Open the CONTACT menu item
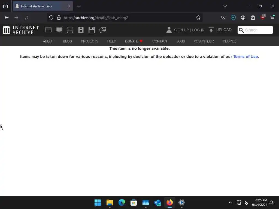 tap(160, 41)
